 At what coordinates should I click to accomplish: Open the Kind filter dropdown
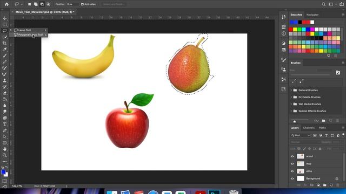tap(301, 135)
